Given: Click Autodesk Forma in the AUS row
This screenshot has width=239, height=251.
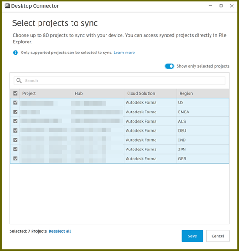Looking at the screenshot, I should click(x=141, y=121).
